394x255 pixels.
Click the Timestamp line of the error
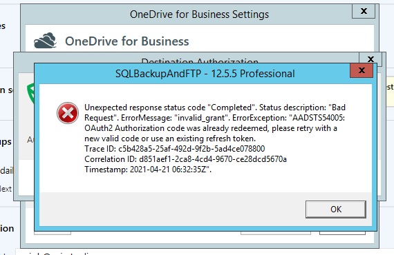click(148, 170)
